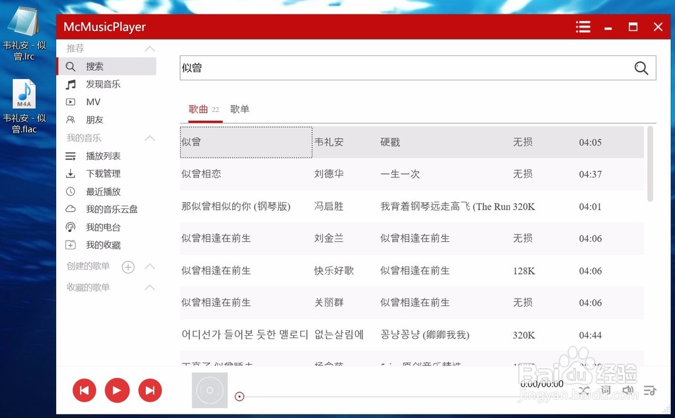This screenshot has width=675, height=418.
Task: Select 似曾相逢在前生 by 刘金兰
Action: pyautogui.click(x=412, y=238)
